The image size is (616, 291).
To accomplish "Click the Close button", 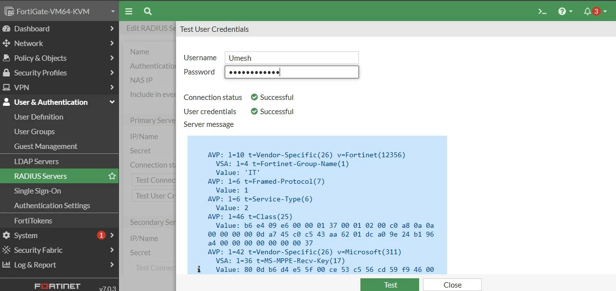I will tap(452, 285).
